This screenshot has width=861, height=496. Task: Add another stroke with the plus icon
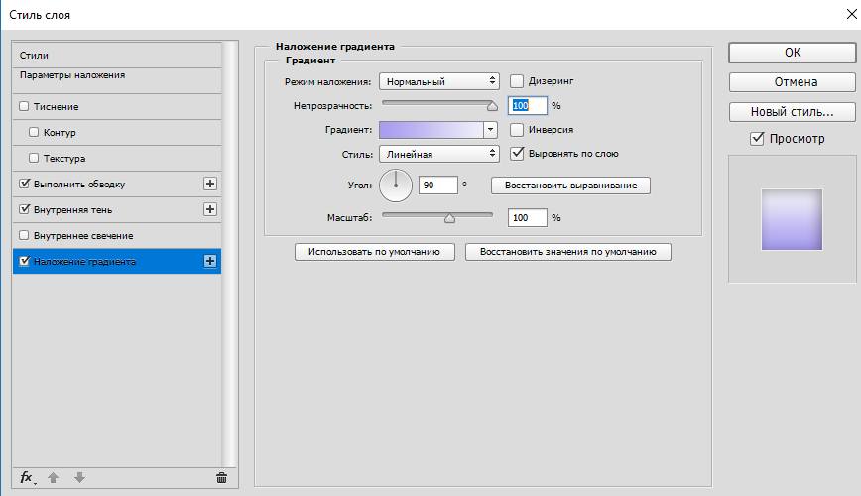(209, 184)
